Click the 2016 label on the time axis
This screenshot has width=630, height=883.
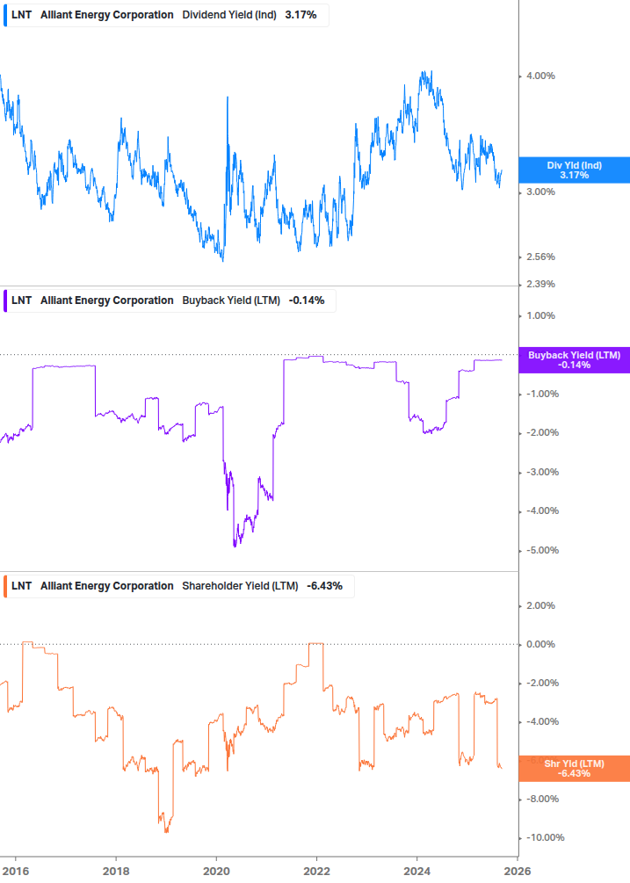click(16, 872)
